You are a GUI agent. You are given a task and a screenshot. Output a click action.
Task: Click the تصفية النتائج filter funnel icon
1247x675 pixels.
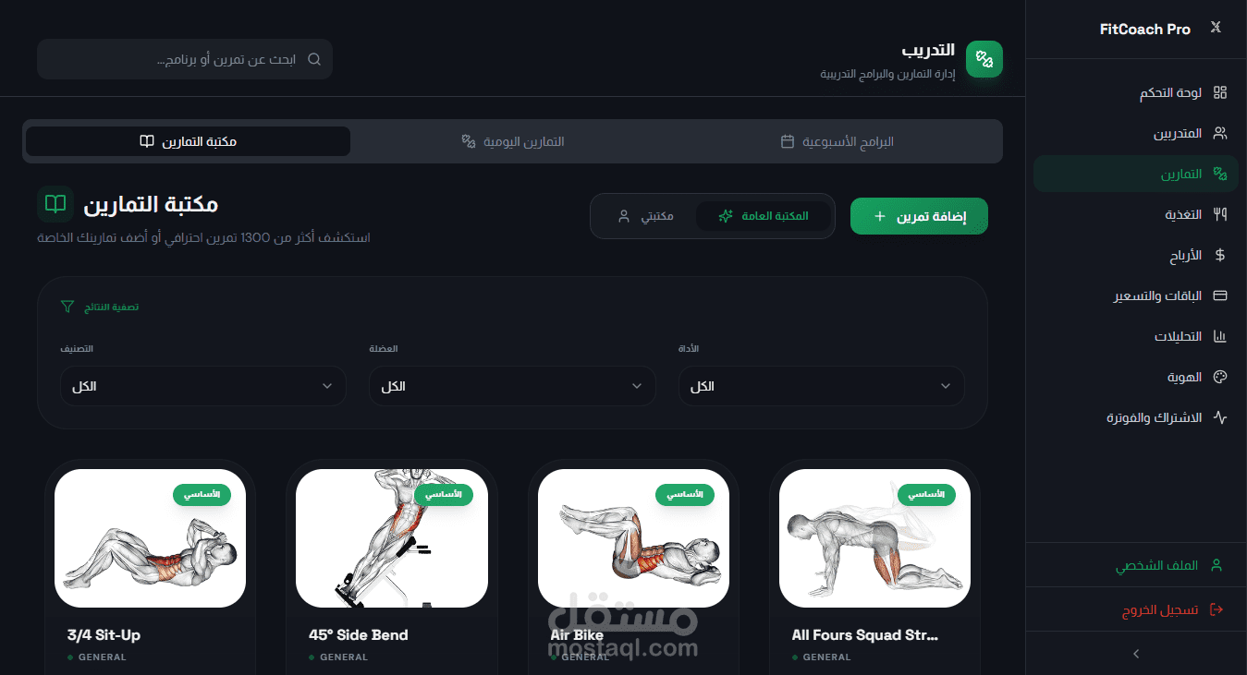click(x=67, y=306)
